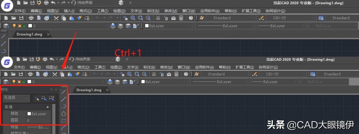Pin the 特性 properties panel
Viewport: 359px width, 134px height.
pos(51,89)
